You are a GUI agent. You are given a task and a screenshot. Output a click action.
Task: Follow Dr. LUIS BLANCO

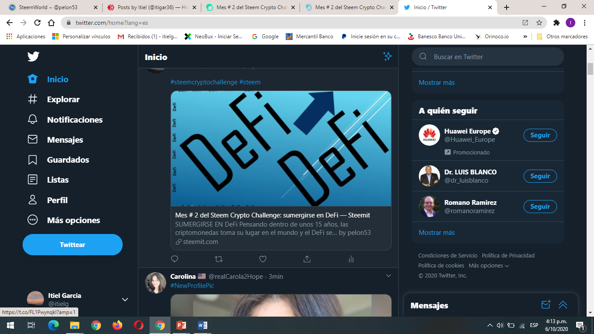click(540, 176)
